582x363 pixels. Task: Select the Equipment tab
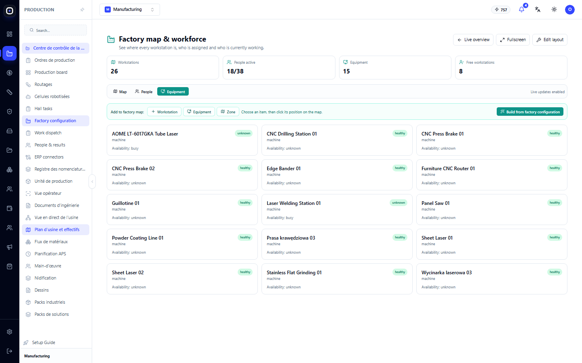point(173,92)
